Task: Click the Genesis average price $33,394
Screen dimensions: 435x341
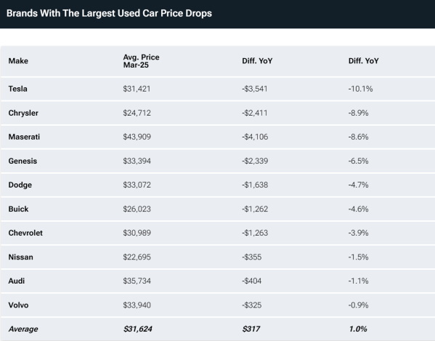Action: pyautogui.click(x=137, y=161)
